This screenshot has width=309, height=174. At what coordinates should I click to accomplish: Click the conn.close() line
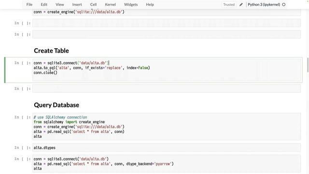tap(45, 72)
